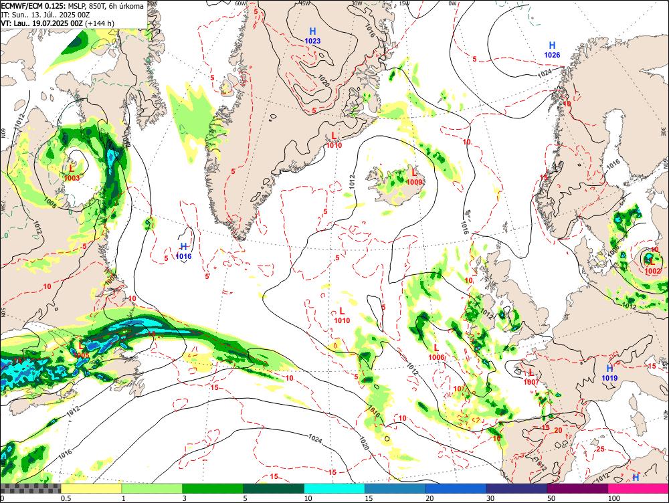Click the light green 1–3 mm legend swatch
The width and height of the screenshot is (669, 503).
click(152, 488)
